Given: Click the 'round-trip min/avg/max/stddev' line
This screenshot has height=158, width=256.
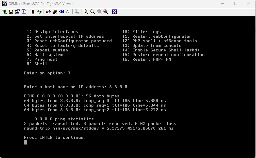Looking at the screenshot, I should [99, 128].
